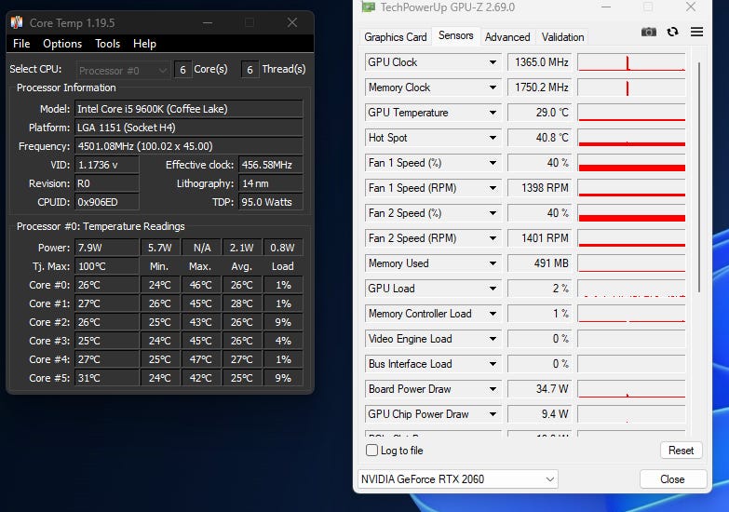Click the Close button in GPU-Z
This screenshot has width=729, height=512.
[672, 479]
